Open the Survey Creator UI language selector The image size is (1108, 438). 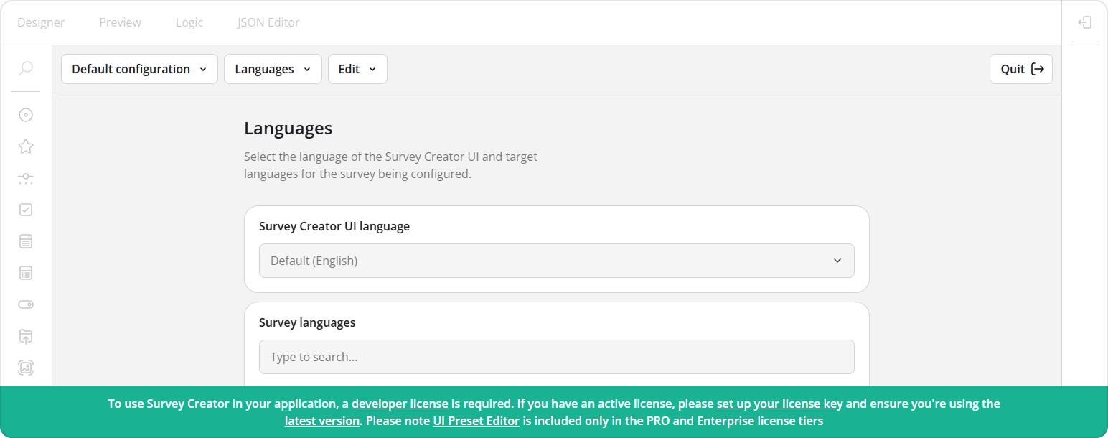pyautogui.click(x=556, y=261)
